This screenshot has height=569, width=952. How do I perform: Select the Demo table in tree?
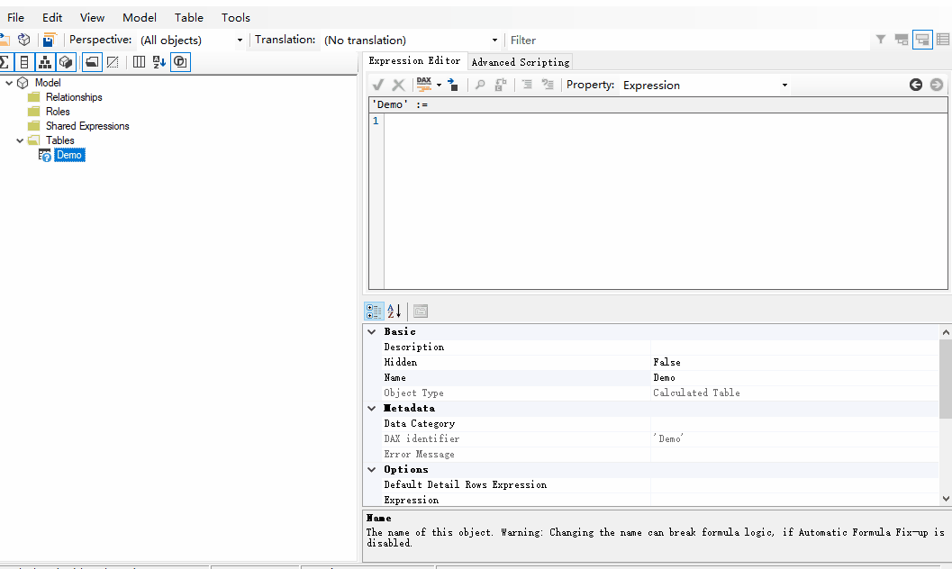tap(69, 155)
